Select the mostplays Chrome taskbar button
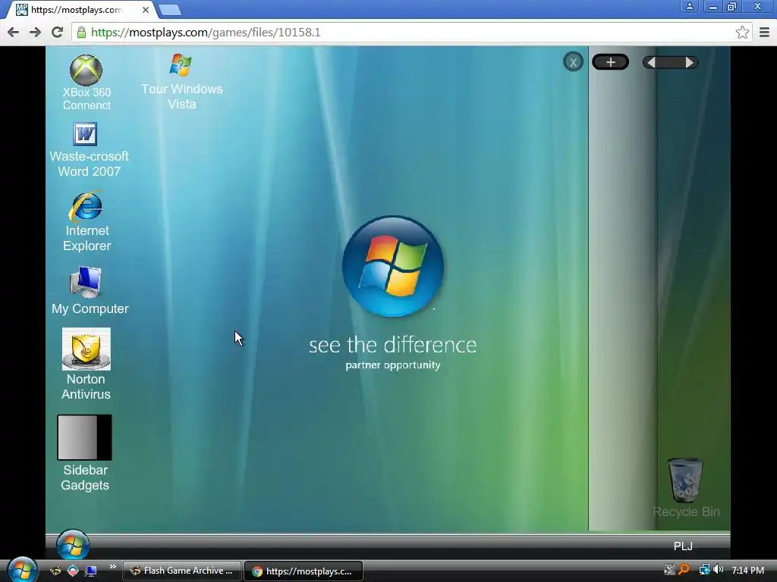Viewport: 777px width, 582px height. click(x=304, y=571)
